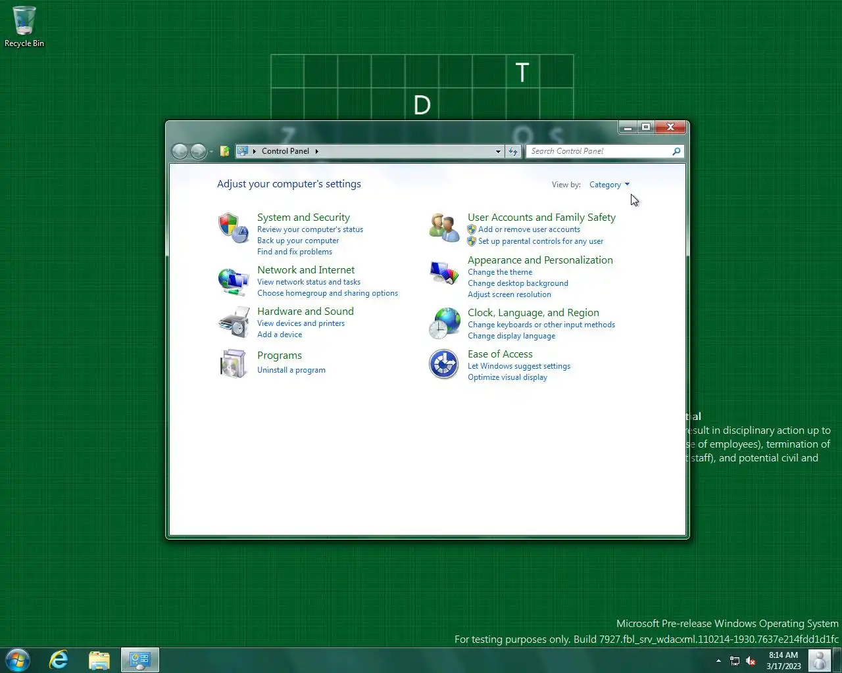Image resolution: width=842 pixels, height=673 pixels.
Task: Open User Accounts people icon
Action: (444, 227)
